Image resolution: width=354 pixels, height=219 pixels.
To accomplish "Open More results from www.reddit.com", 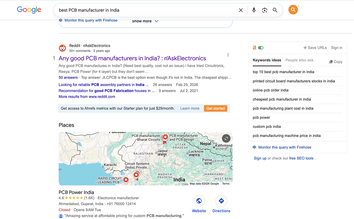I will [x=87, y=97].
